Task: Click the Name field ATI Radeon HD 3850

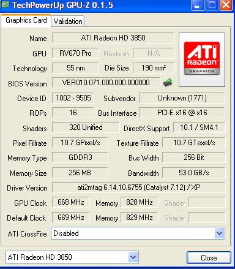Action: (113, 38)
